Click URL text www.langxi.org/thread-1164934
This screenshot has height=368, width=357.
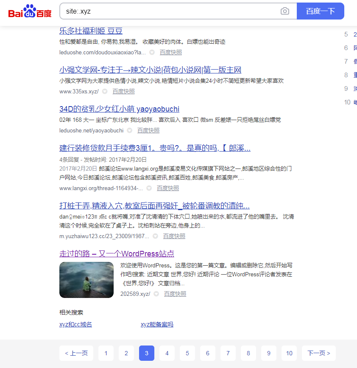[101, 188]
